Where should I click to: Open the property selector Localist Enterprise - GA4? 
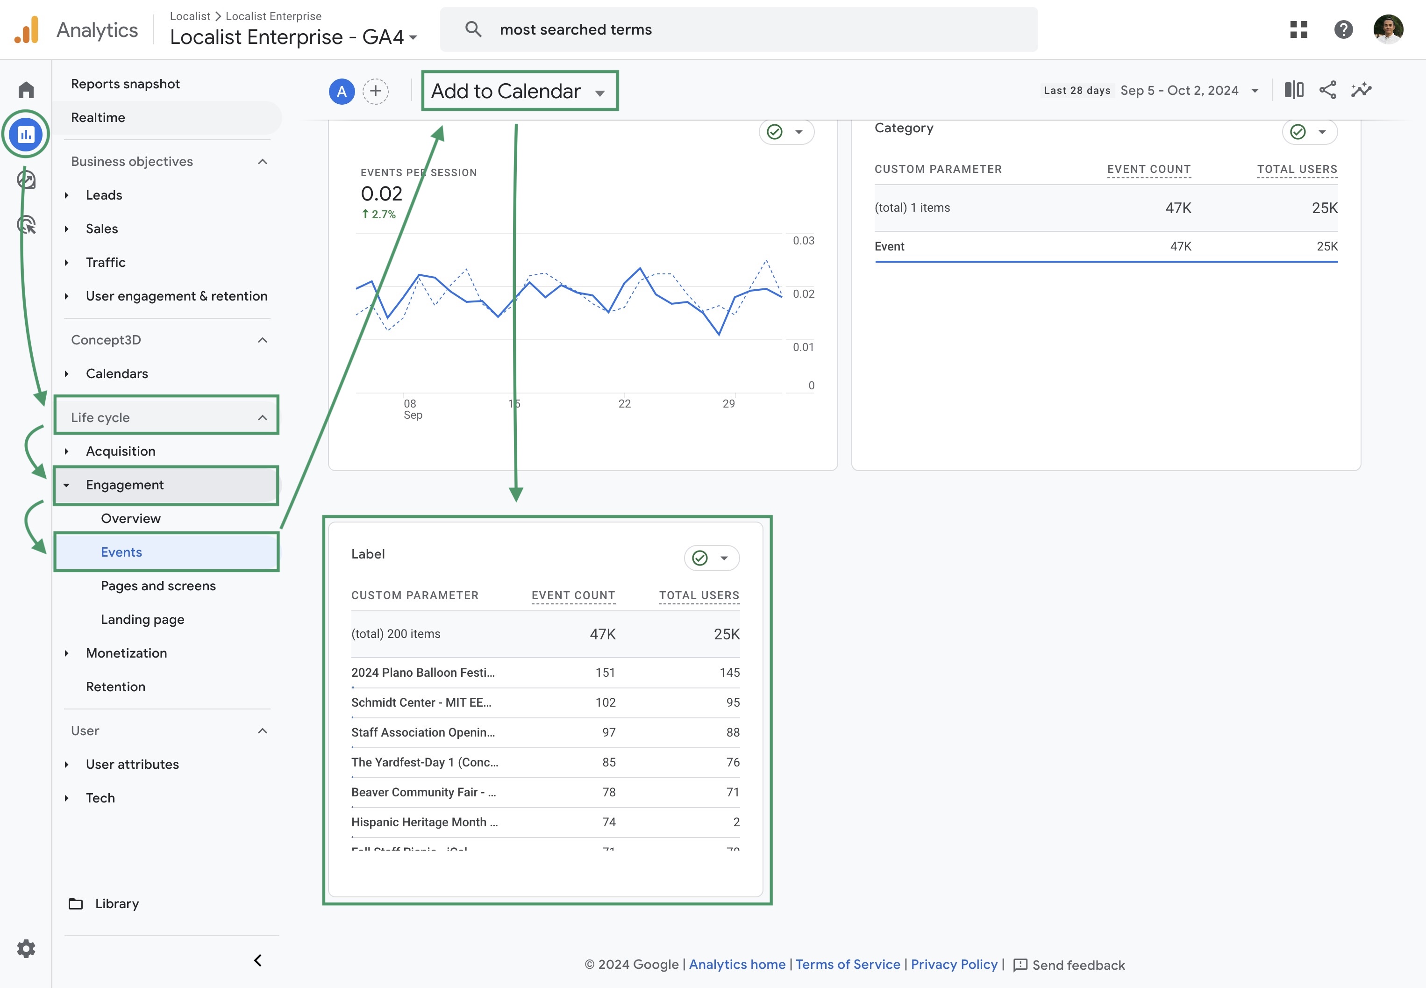[294, 37]
